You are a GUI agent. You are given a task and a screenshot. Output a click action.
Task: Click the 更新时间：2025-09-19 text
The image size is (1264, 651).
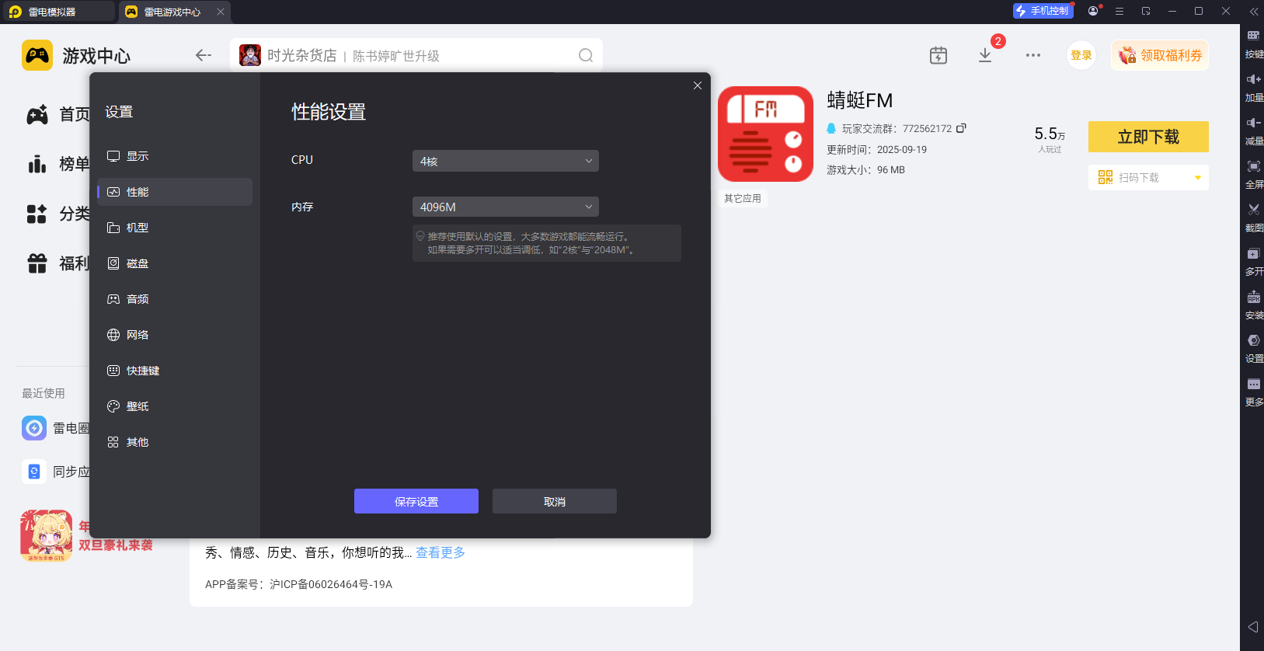(877, 149)
